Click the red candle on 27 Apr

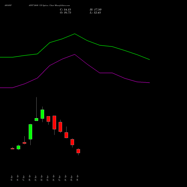60,127
